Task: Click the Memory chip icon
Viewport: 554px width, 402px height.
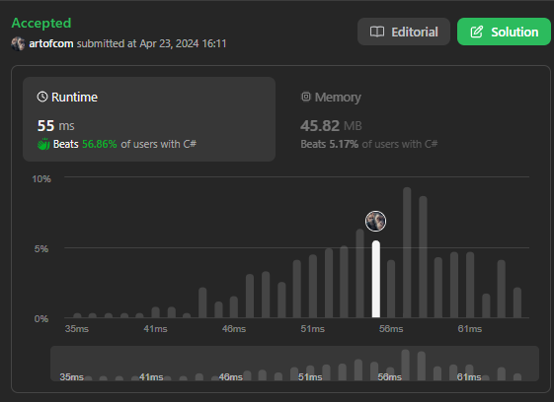Action: [x=305, y=97]
